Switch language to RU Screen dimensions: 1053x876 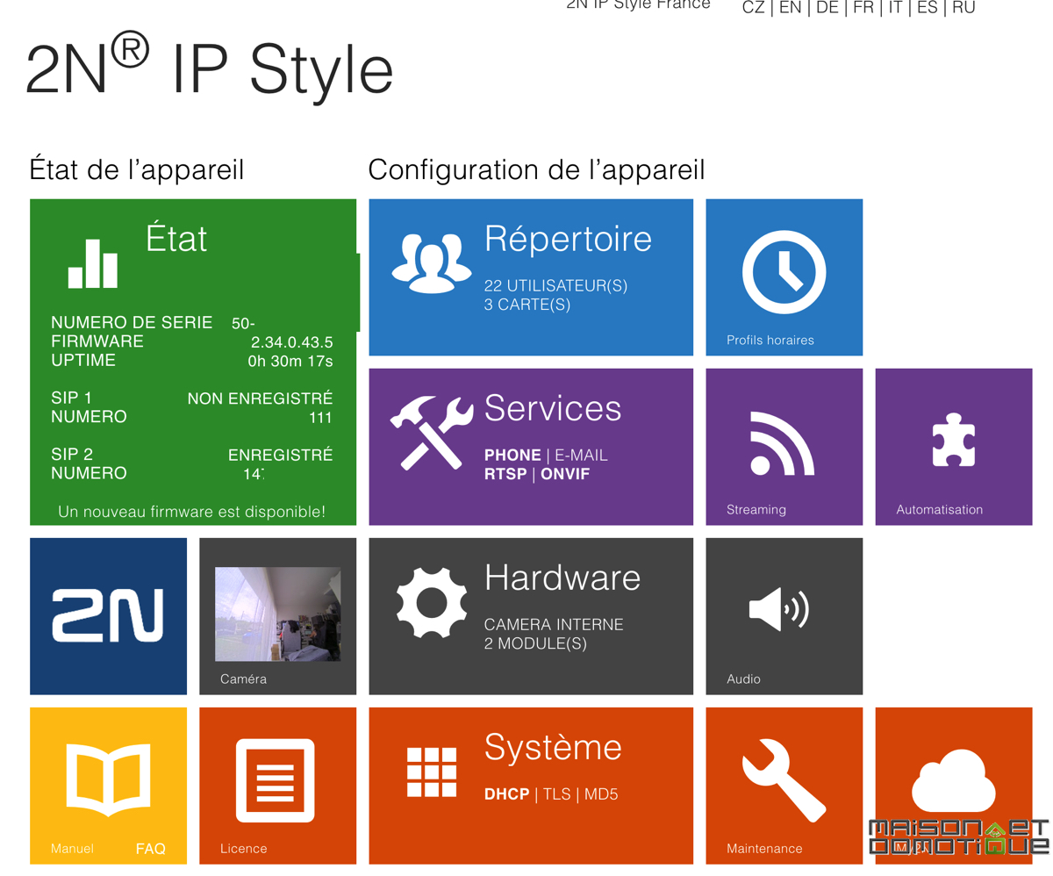(963, 8)
